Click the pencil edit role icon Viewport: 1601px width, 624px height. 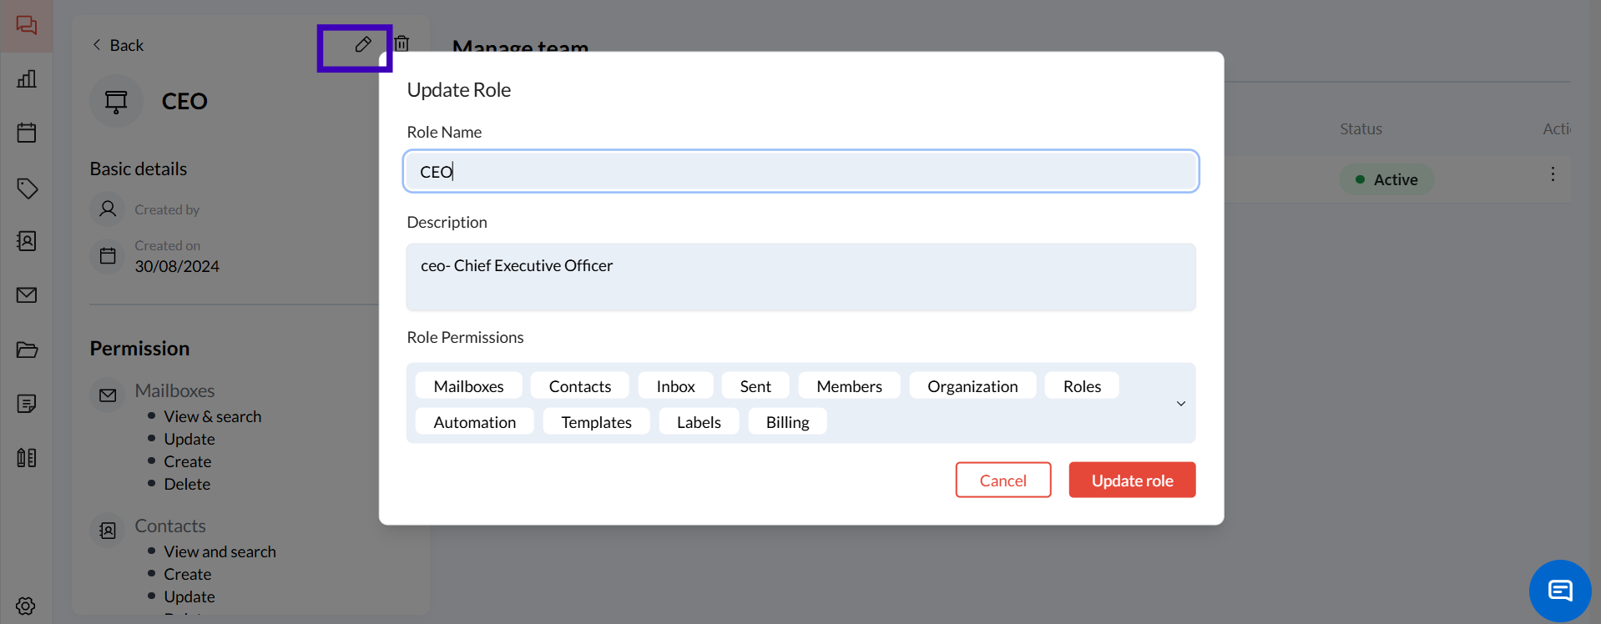(x=362, y=45)
